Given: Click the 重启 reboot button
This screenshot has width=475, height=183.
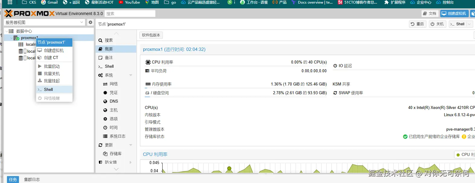Looking at the screenshot, I should [417, 24].
